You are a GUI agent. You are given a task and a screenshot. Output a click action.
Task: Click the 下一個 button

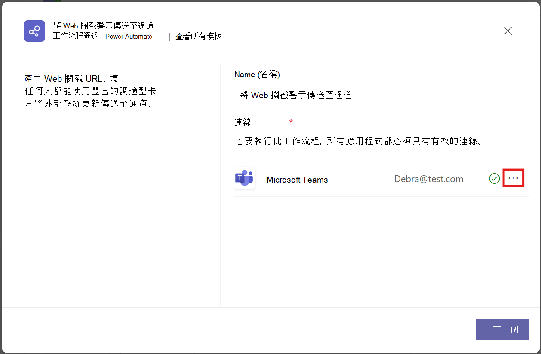click(502, 330)
